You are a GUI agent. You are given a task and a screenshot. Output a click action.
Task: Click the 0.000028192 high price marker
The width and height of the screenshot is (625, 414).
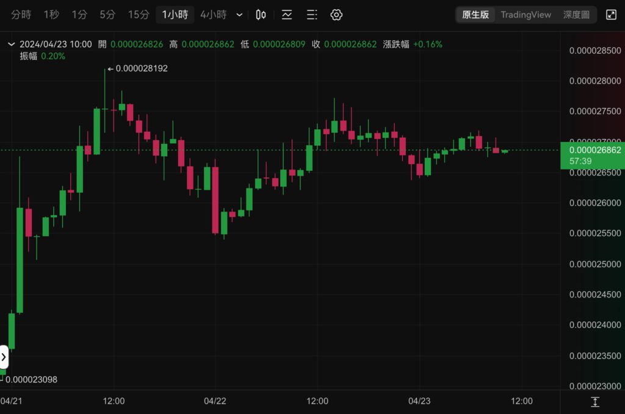tap(137, 68)
